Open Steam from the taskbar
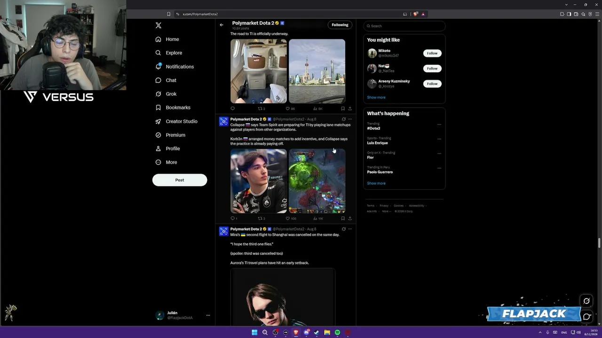 click(317, 332)
